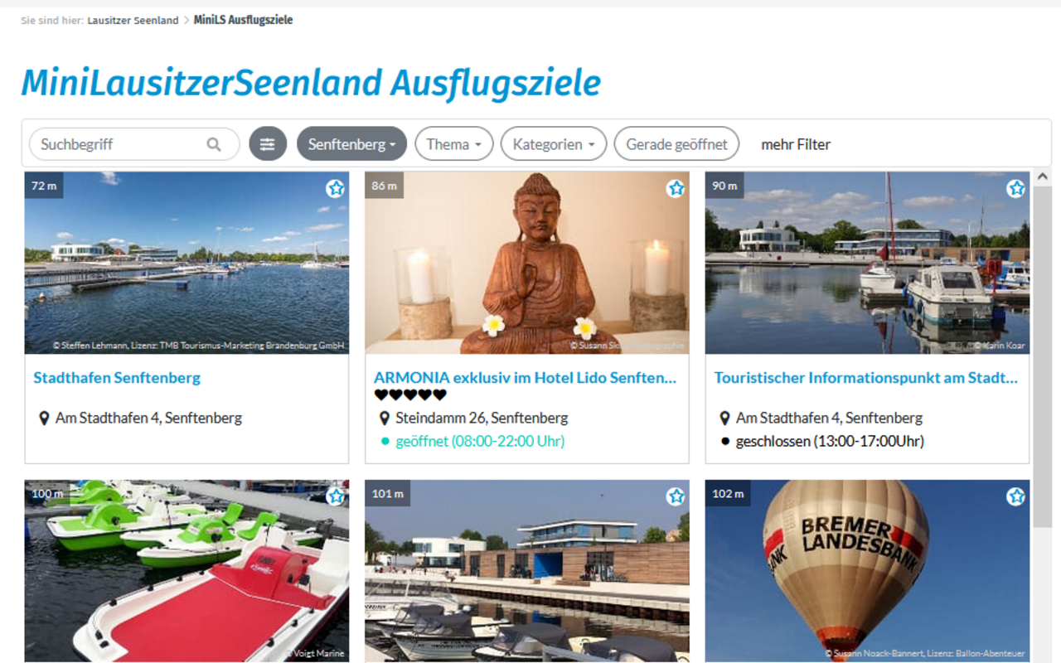Open ARMONIA exklusiv im Hotel Lido link
Image resolution: width=1061 pixels, height=663 pixels.
click(x=526, y=378)
